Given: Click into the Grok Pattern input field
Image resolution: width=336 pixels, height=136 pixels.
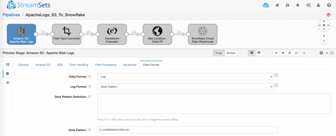Looking at the screenshot, I should point(187,130).
